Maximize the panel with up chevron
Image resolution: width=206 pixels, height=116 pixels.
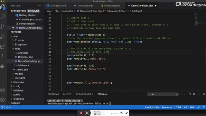click(199, 94)
